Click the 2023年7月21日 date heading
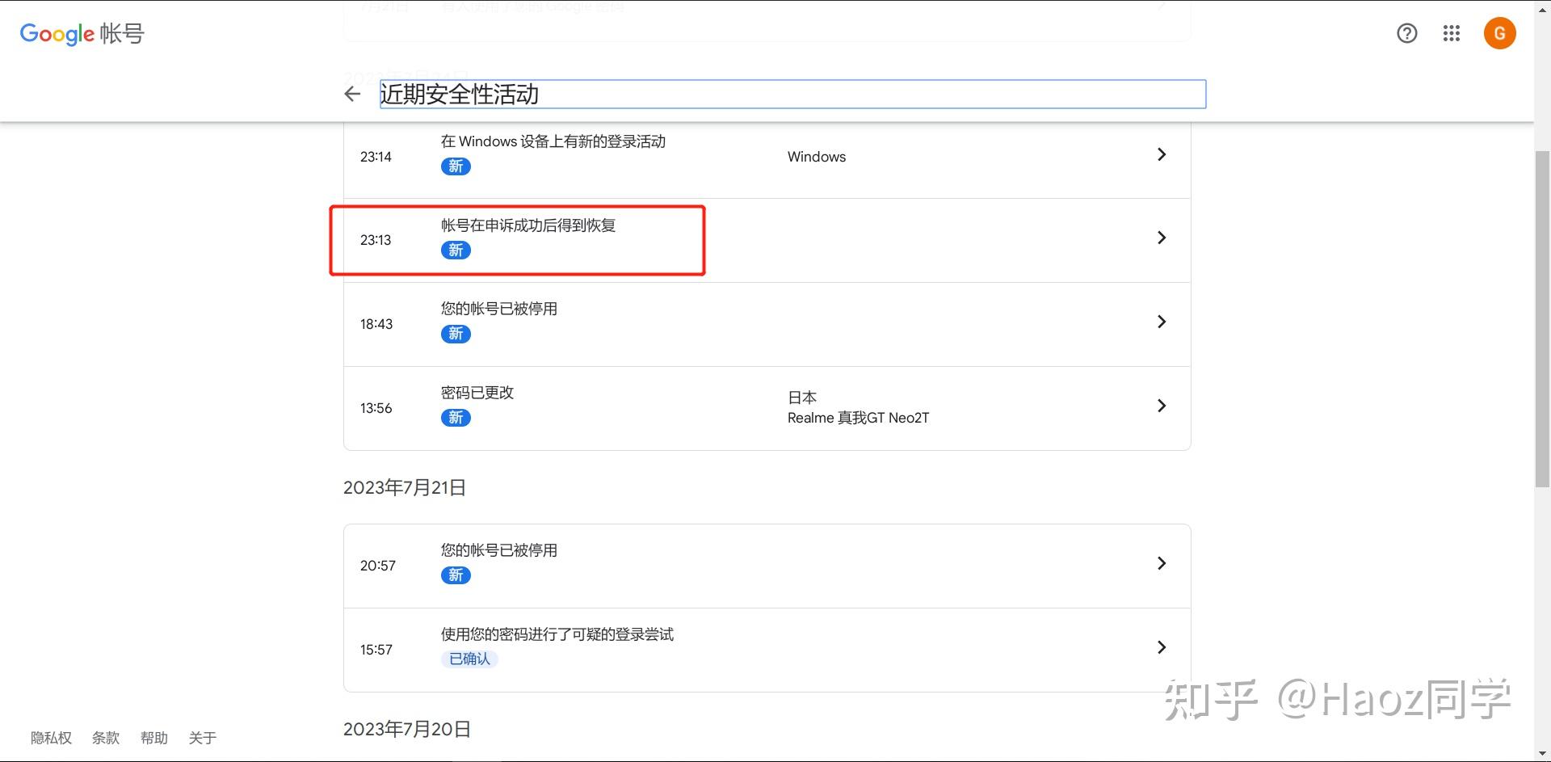1551x762 pixels. point(405,487)
